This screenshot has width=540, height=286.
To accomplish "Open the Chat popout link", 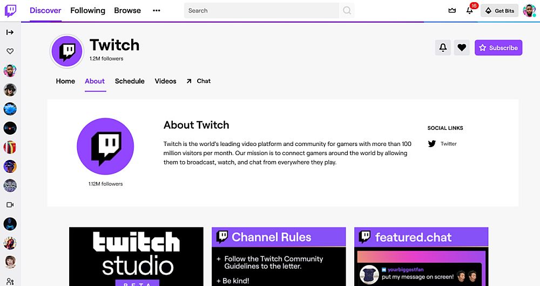I will click(x=198, y=81).
